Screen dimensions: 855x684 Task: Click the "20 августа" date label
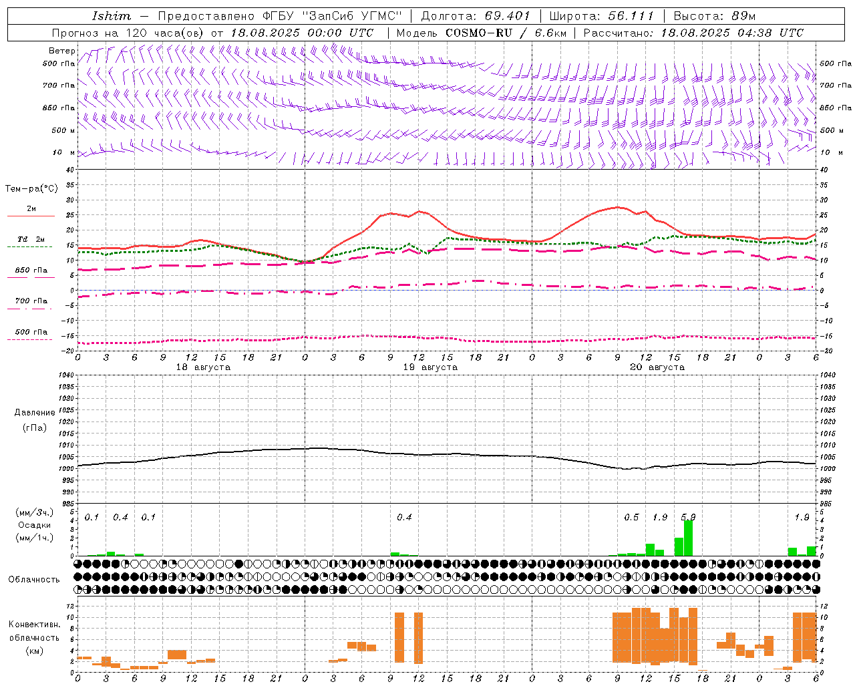pyautogui.click(x=657, y=367)
